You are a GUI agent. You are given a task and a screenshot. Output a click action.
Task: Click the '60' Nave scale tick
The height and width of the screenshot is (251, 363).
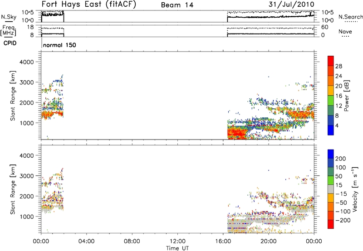pos(324,27)
